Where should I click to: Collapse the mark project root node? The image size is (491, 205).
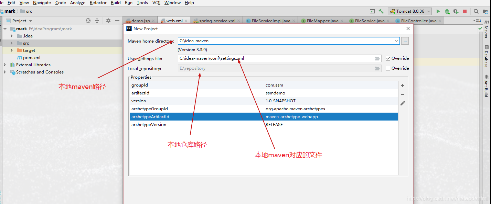[x=5, y=29]
